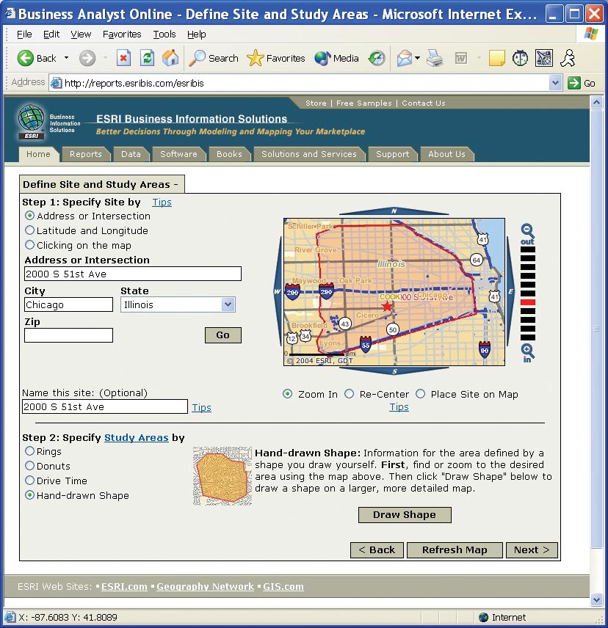Click the Address or Intersection text field
The height and width of the screenshot is (628, 608).
point(133,274)
